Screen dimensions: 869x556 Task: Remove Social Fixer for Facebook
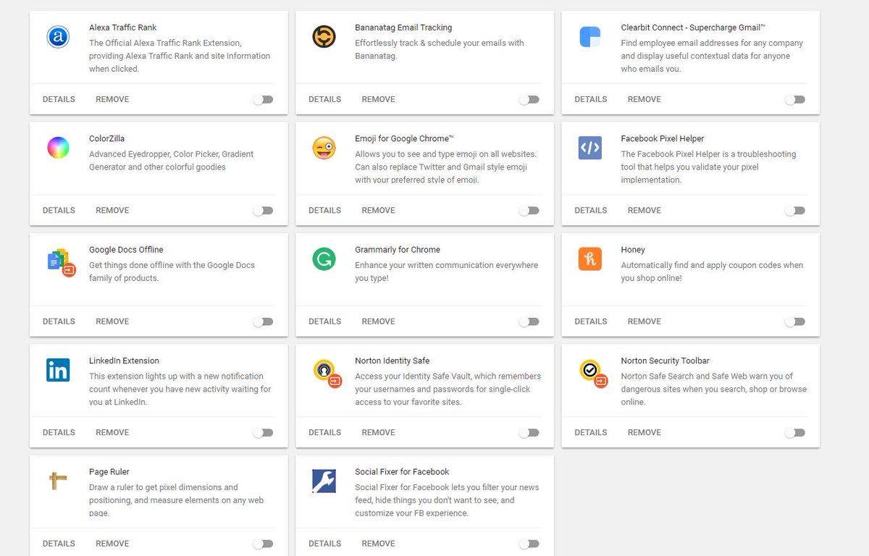[378, 543]
